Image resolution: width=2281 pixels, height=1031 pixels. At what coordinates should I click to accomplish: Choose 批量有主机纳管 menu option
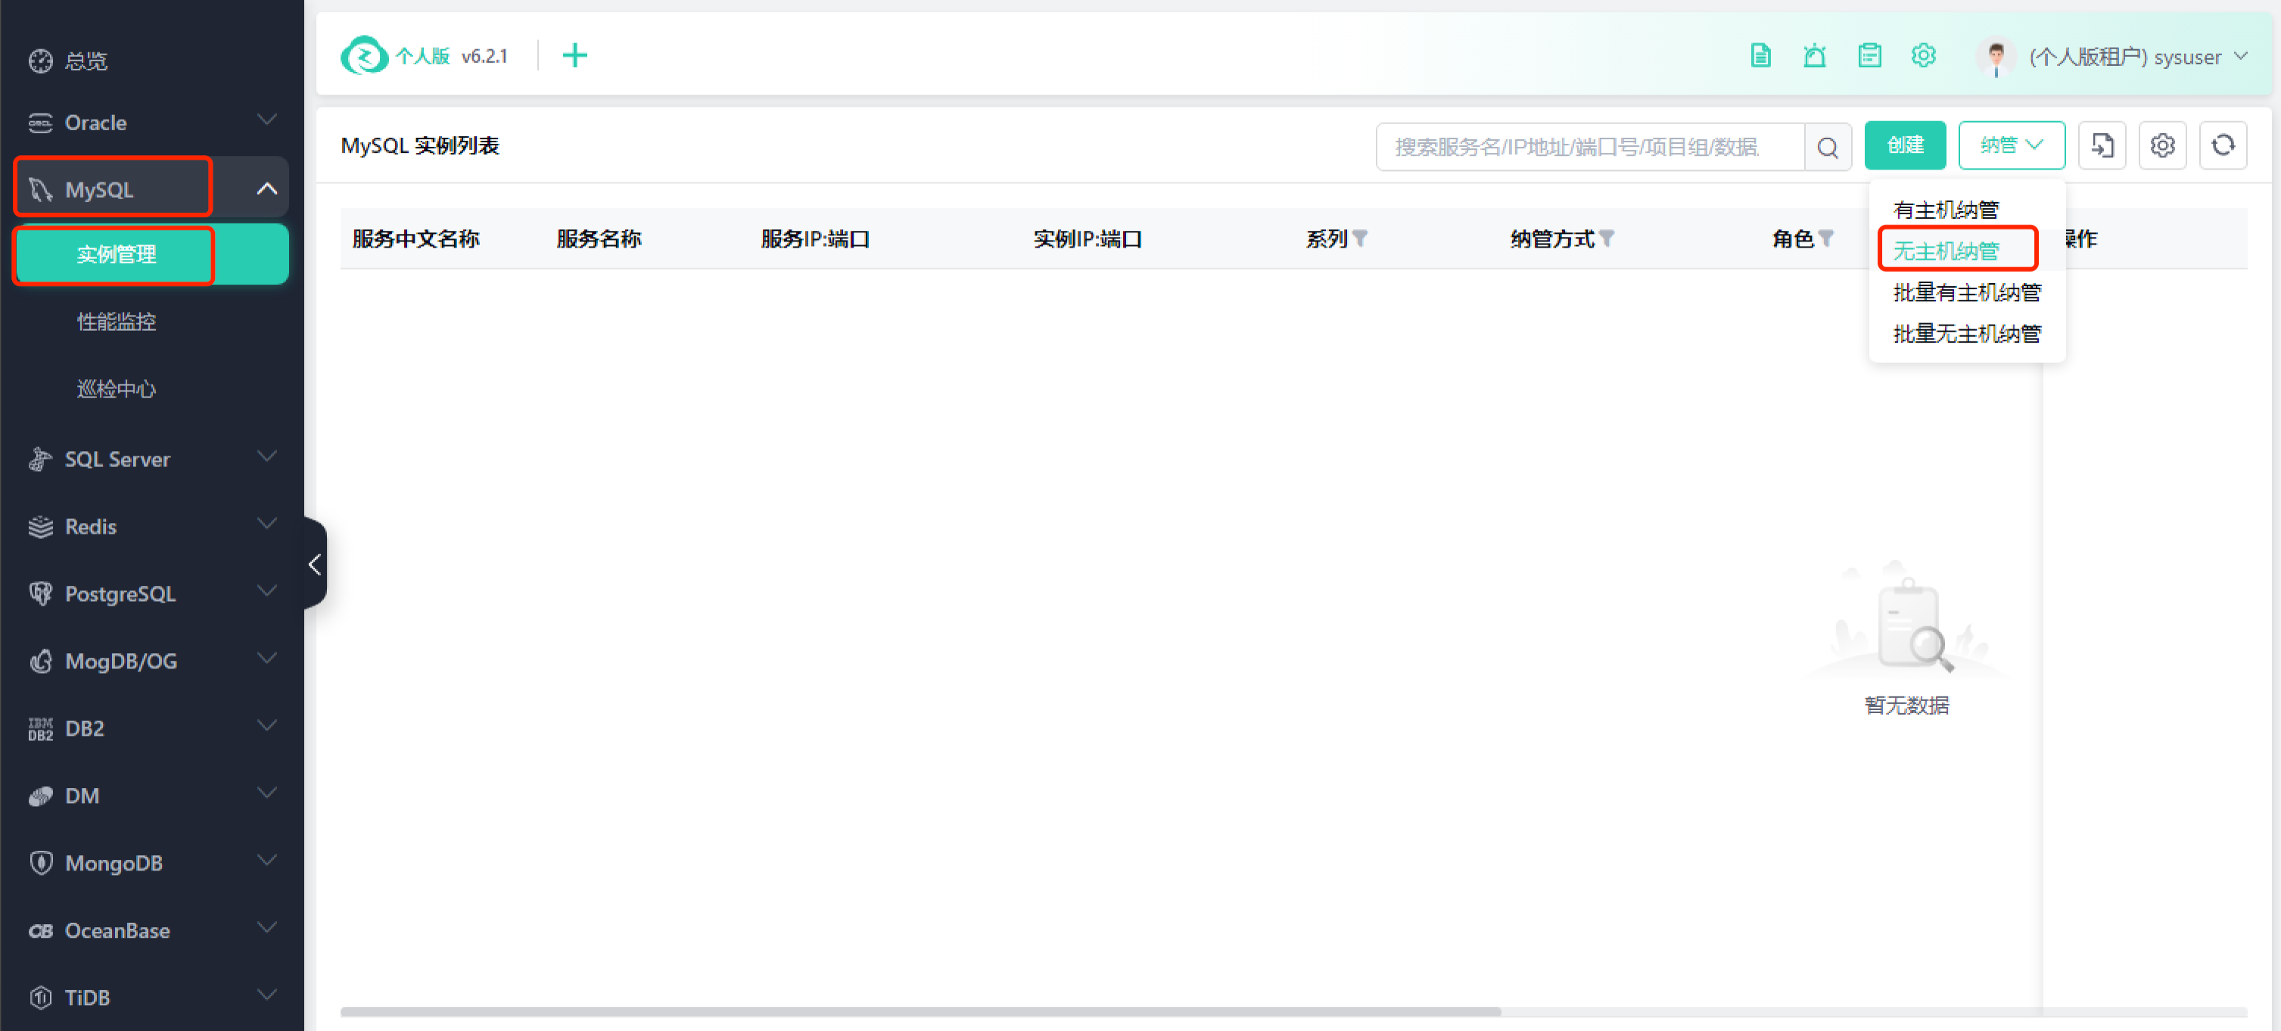pos(1967,292)
